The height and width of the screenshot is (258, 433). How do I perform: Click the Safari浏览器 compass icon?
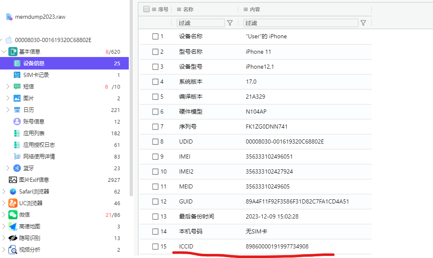point(13,191)
